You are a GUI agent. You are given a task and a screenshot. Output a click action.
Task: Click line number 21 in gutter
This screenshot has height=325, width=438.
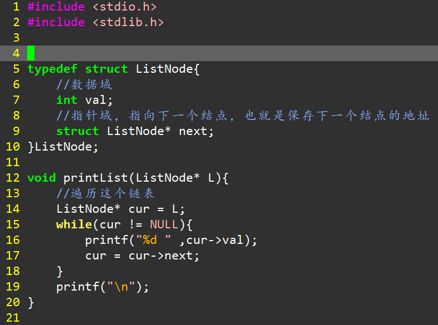[13, 318]
